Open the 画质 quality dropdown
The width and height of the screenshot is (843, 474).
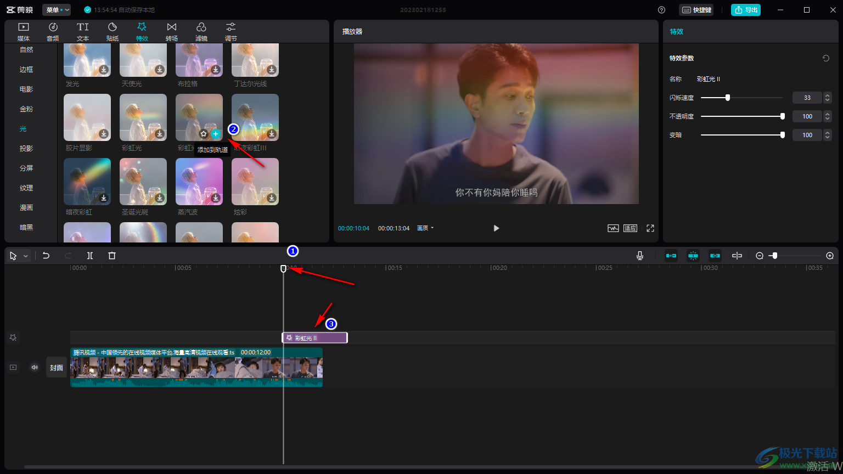425,228
